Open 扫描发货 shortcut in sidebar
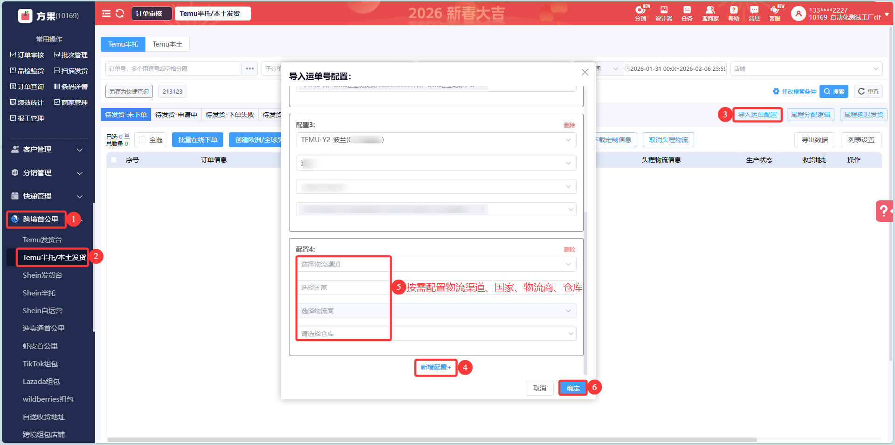 71,71
